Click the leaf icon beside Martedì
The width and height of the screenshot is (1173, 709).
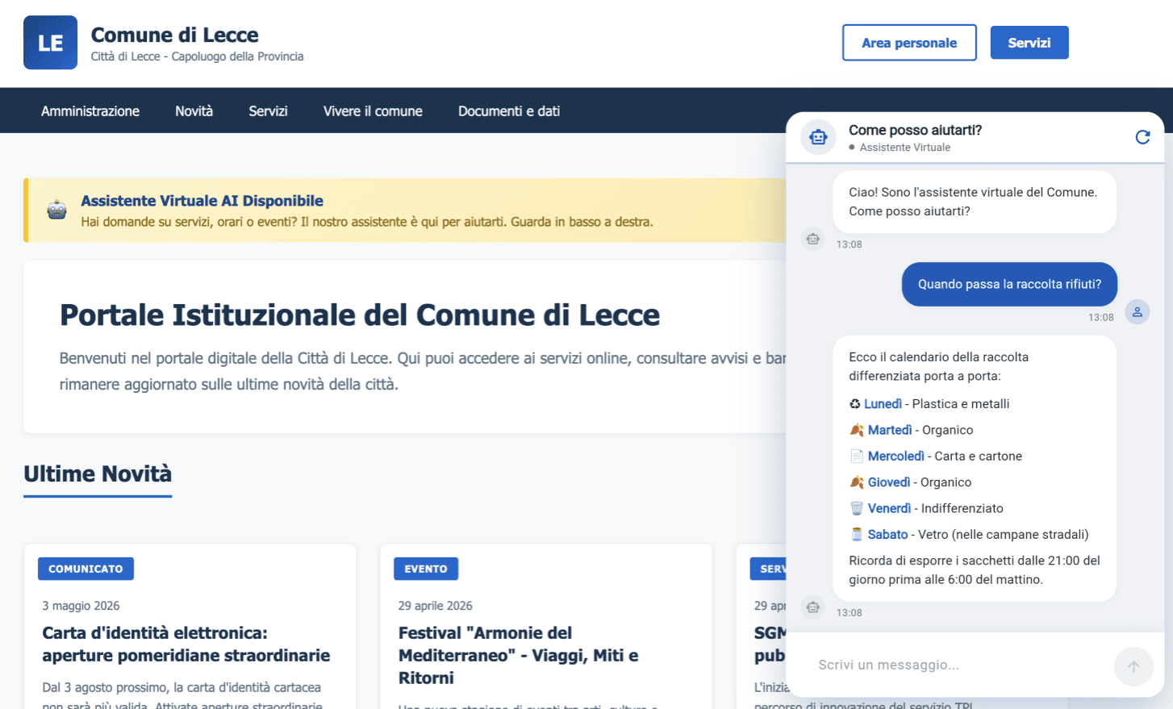coord(856,430)
